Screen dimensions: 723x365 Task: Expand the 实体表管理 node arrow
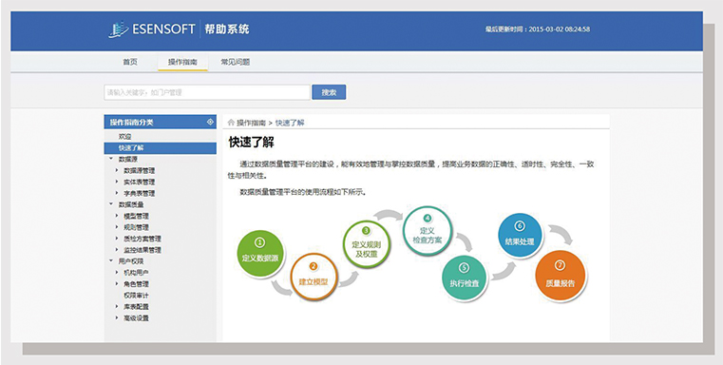point(117,182)
